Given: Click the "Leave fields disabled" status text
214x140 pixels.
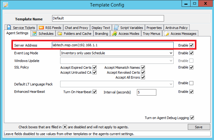Looking at the screenshot, I should click(69, 134).
